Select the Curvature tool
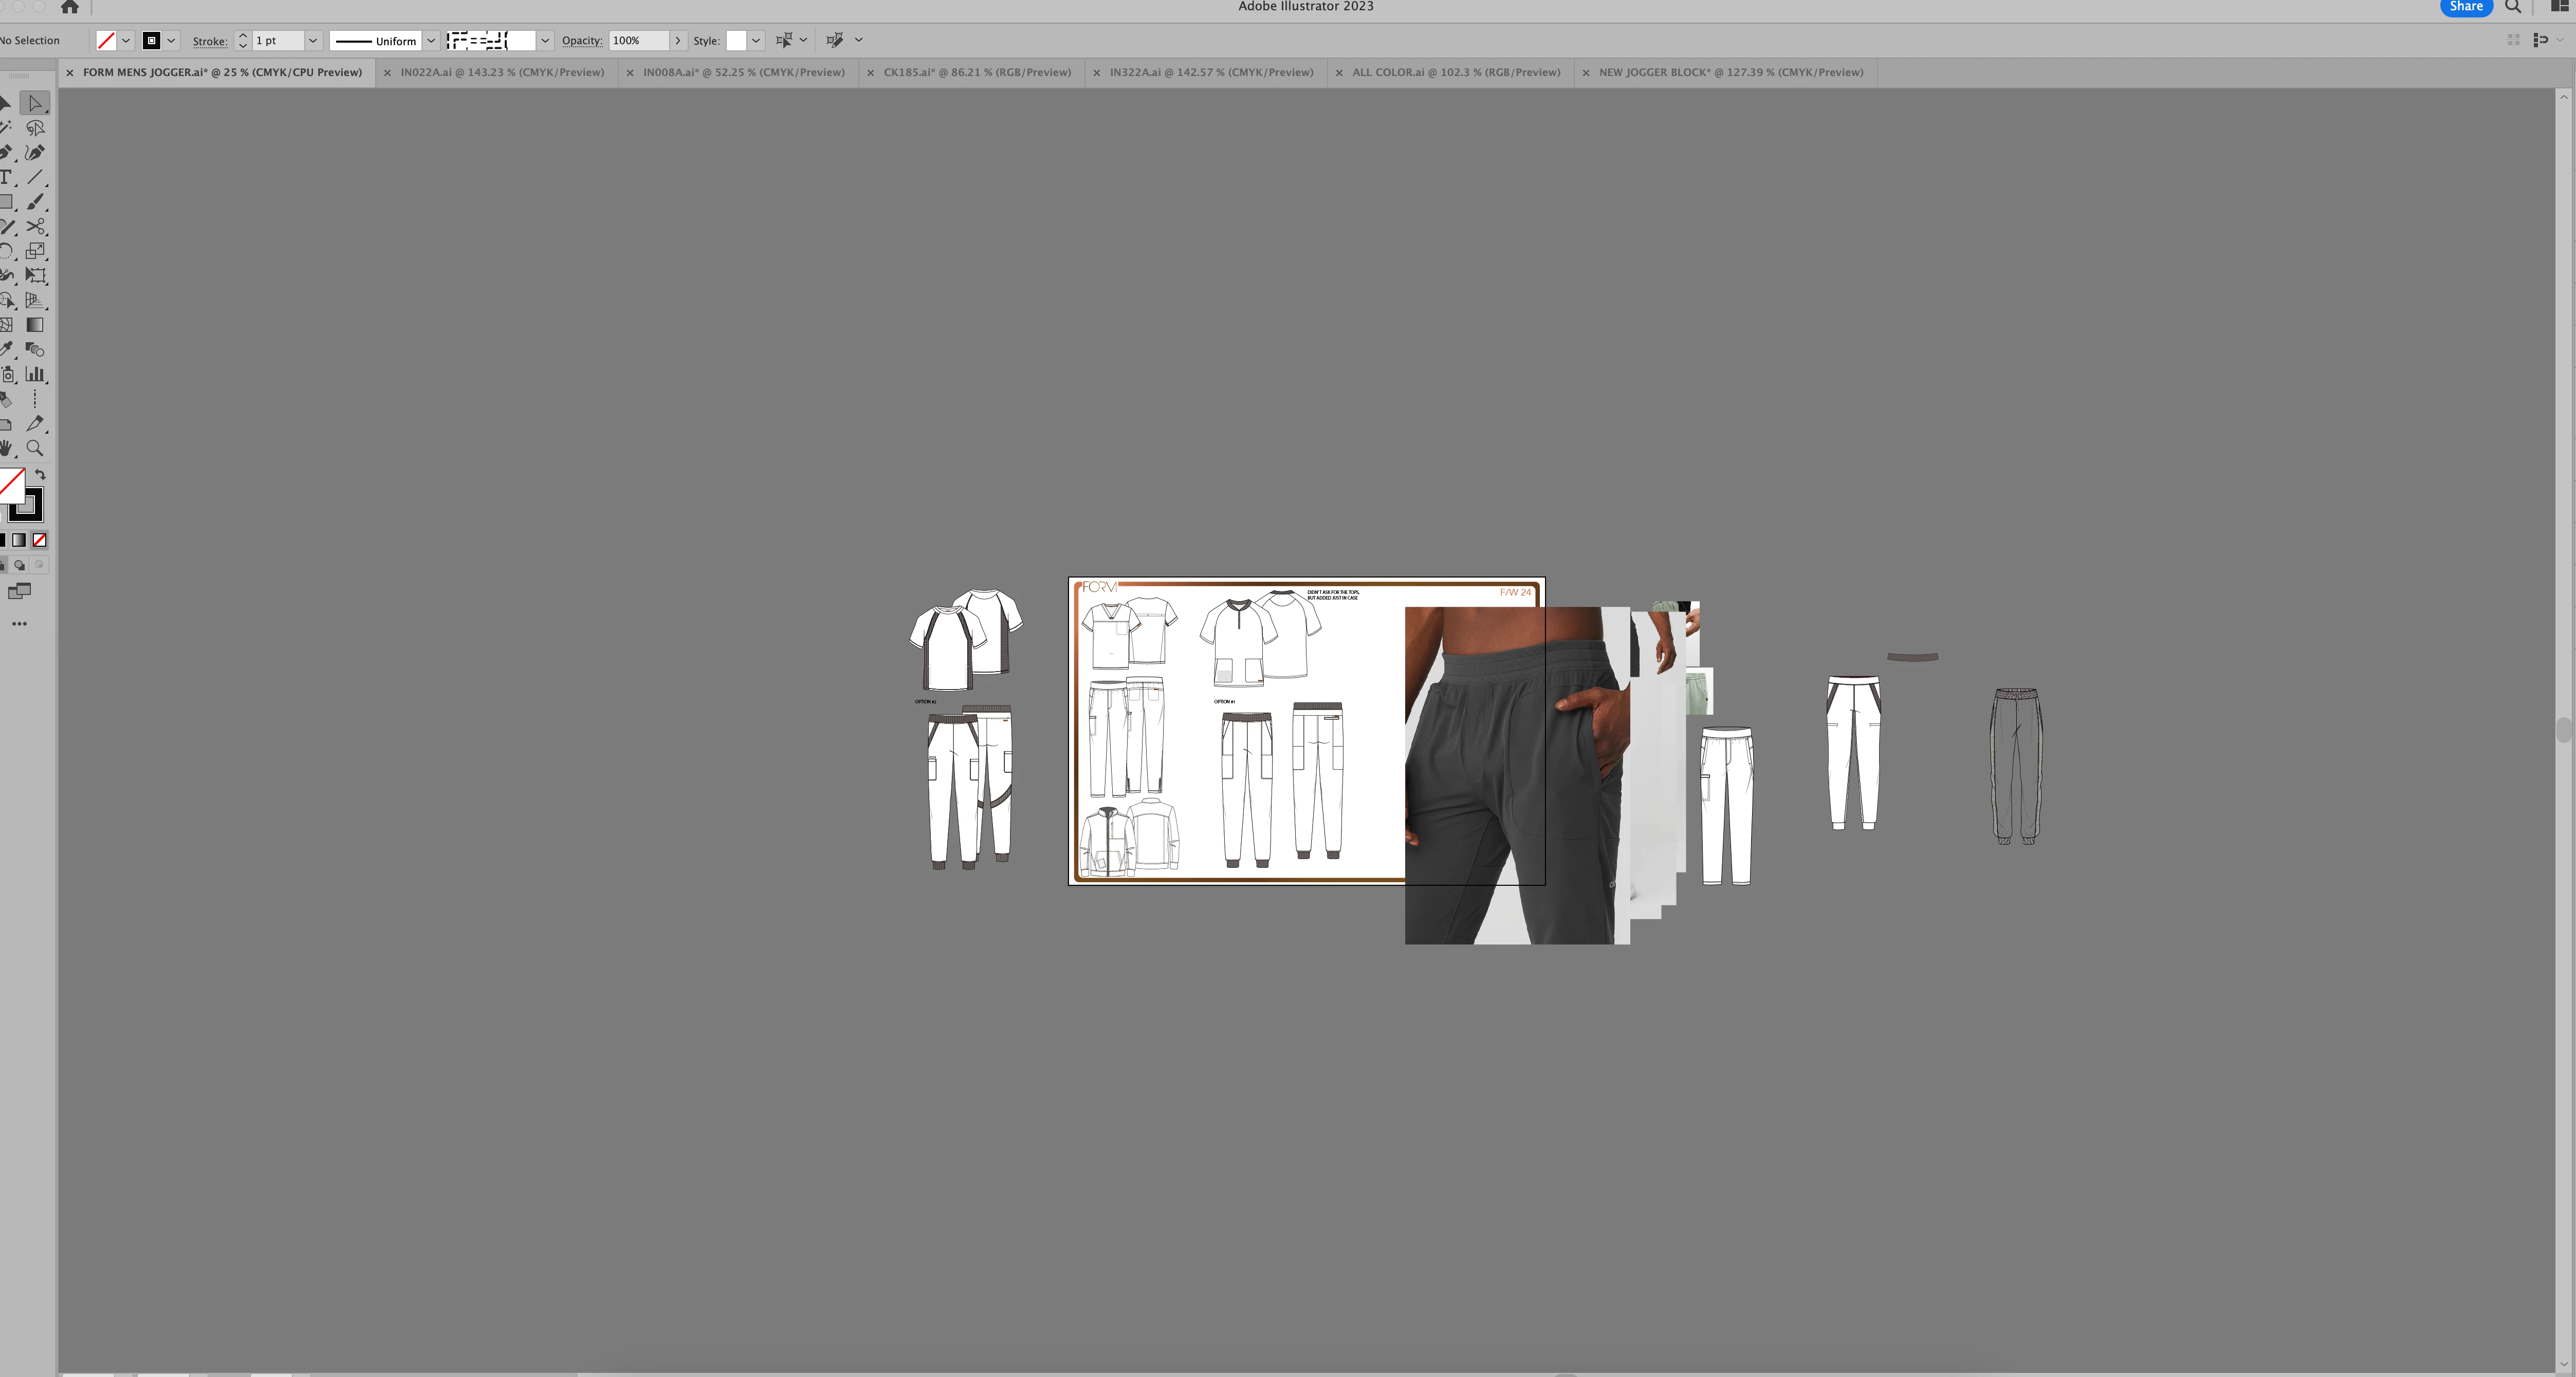 pos(35,153)
